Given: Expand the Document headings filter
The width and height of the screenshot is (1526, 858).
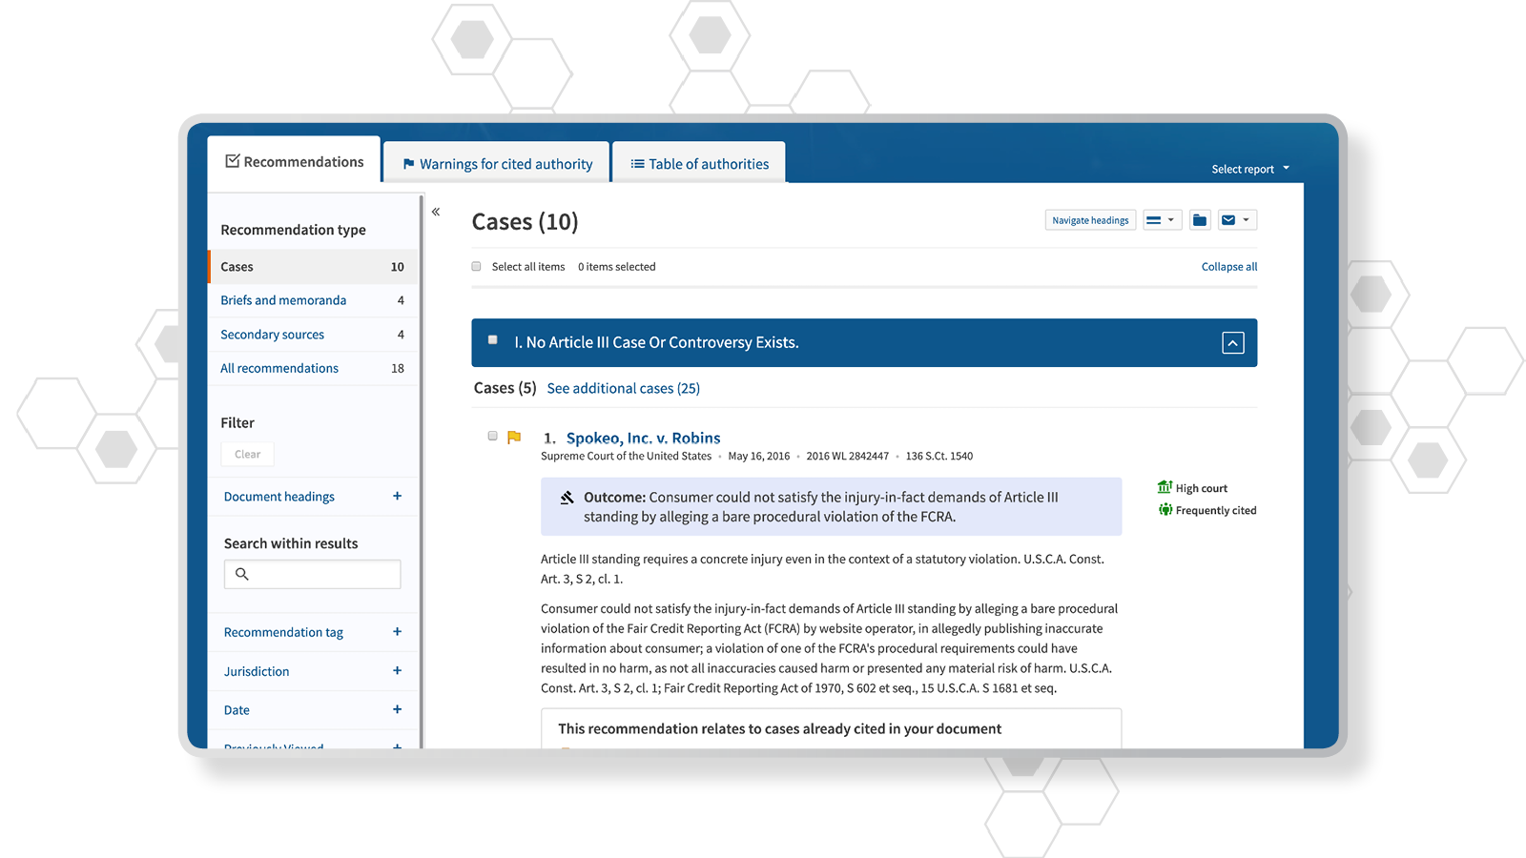Looking at the screenshot, I should tap(397, 496).
